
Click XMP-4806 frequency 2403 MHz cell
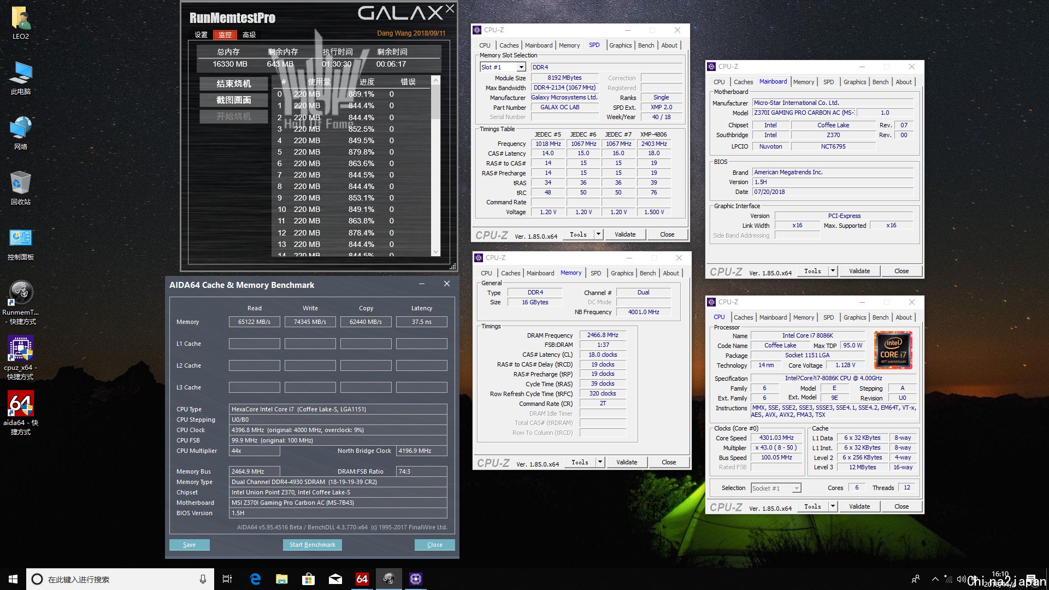click(x=654, y=144)
